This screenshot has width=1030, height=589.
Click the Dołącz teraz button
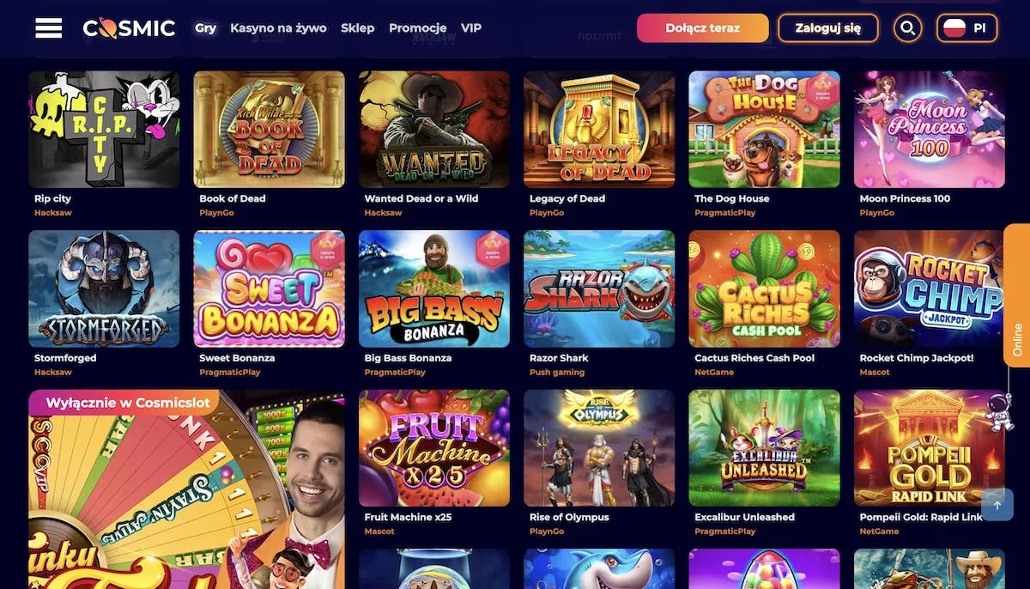(x=703, y=28)
